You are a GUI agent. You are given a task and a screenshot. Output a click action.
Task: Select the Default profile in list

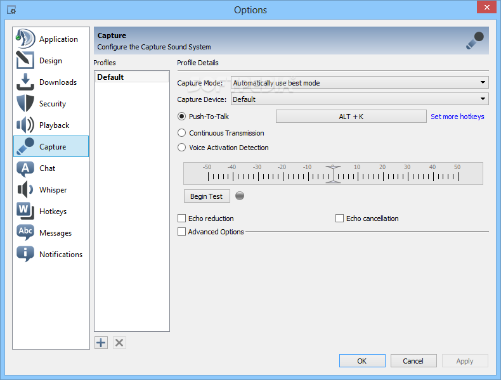pyautogui.click(x=132, y=77)
